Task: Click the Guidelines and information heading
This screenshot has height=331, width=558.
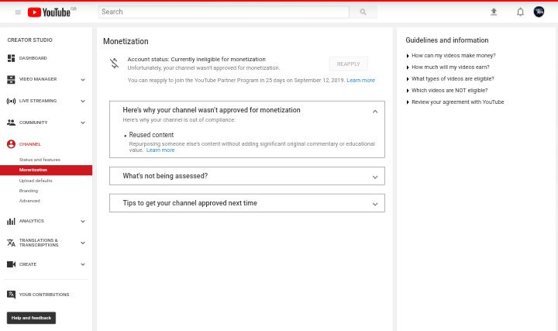Action: 447,40
